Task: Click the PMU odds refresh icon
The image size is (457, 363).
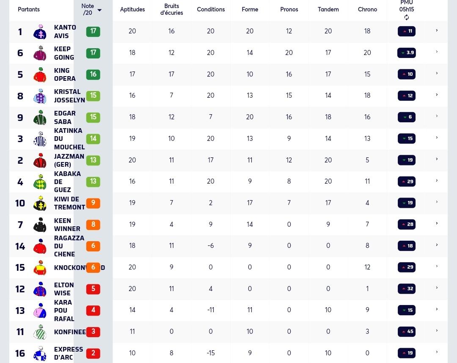Action: click(407, 17)
